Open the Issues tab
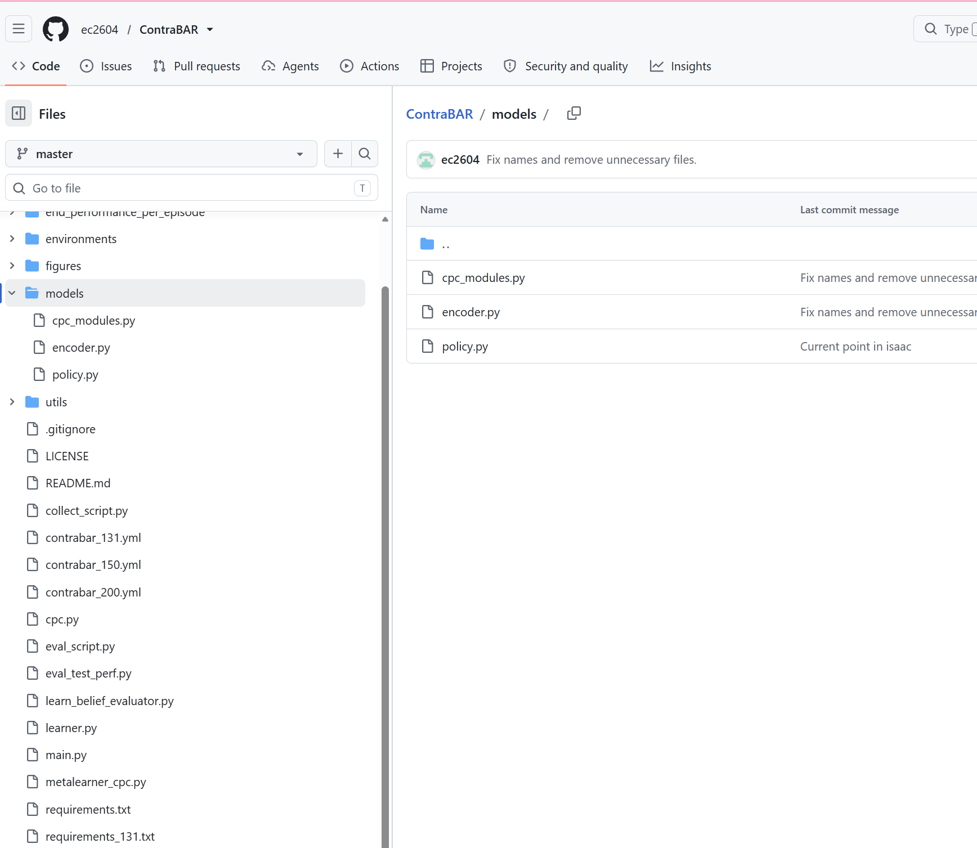Screen dimensions: 977x848 [x=106, y=66]
